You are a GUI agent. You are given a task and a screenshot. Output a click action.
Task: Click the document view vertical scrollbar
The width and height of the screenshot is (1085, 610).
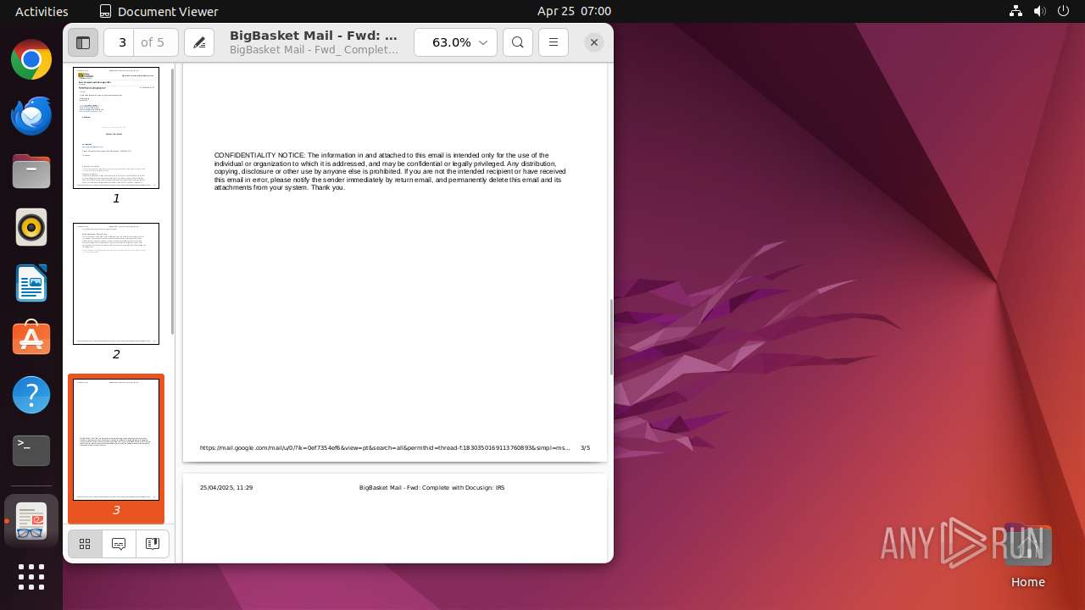[x=610, y=337]
